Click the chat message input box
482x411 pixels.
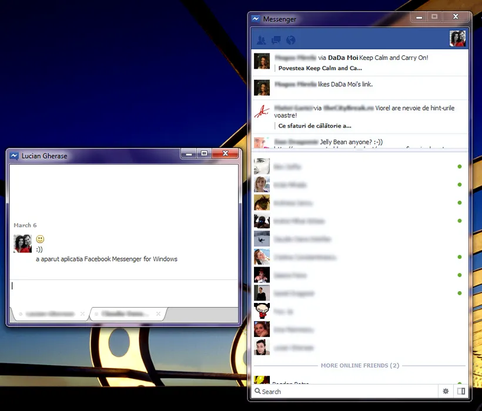pyautogui.click(x=123, y=292)
